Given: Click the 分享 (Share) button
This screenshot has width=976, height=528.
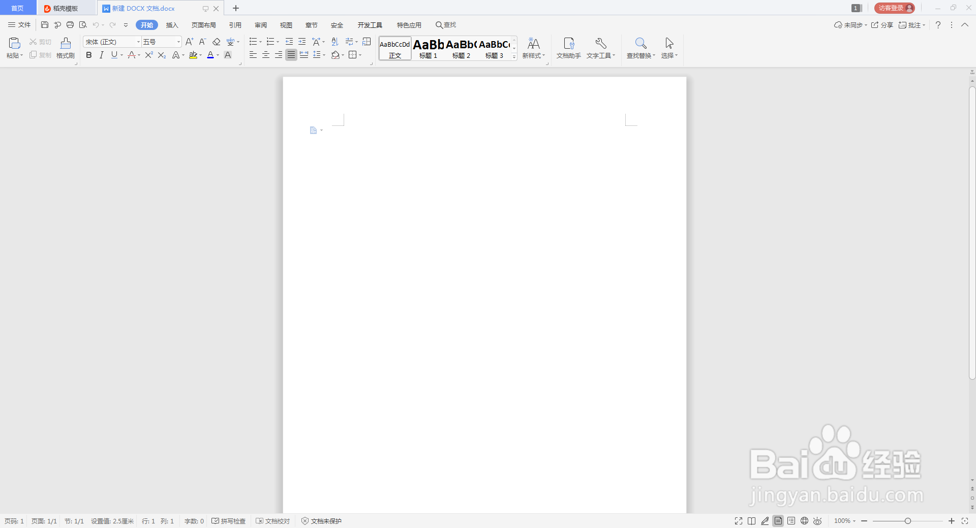Looking at the screenshot, I should (882, 25).
